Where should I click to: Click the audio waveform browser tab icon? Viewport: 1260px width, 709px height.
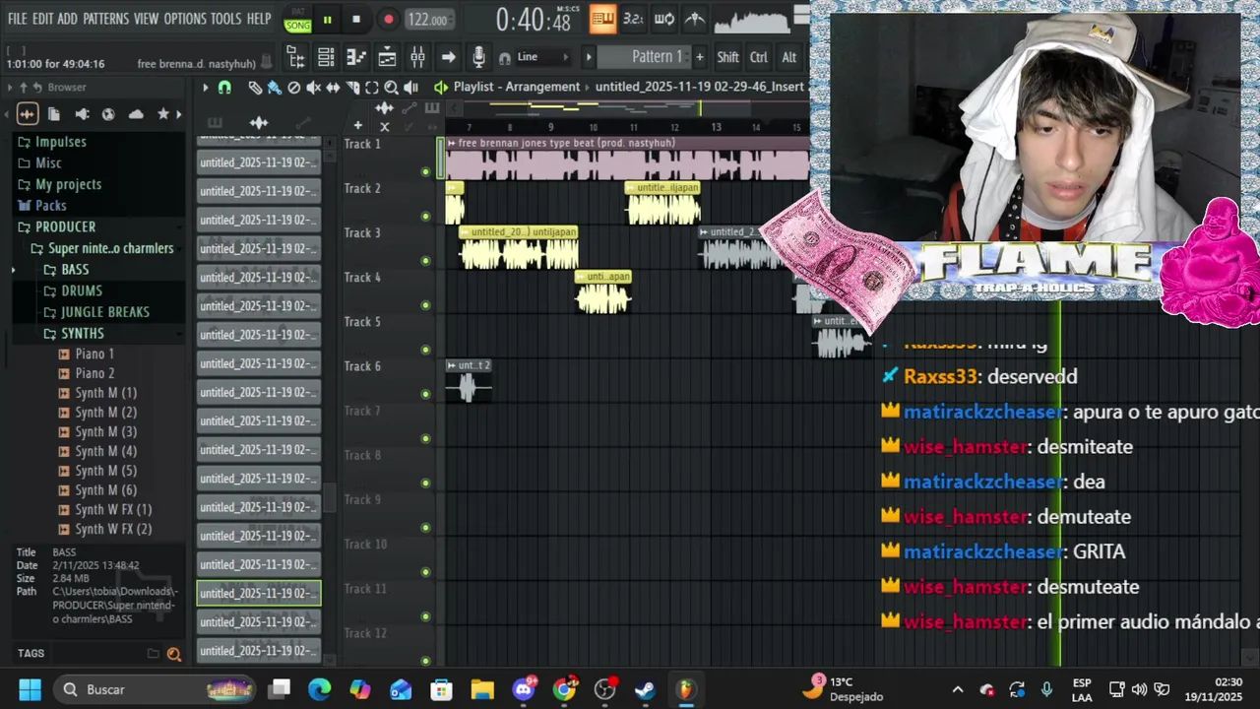(x=27, y=114)
